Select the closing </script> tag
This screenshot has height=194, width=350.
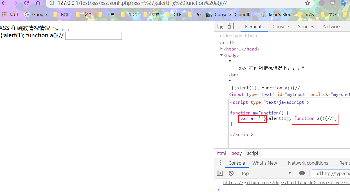click(x=242, y=135)
